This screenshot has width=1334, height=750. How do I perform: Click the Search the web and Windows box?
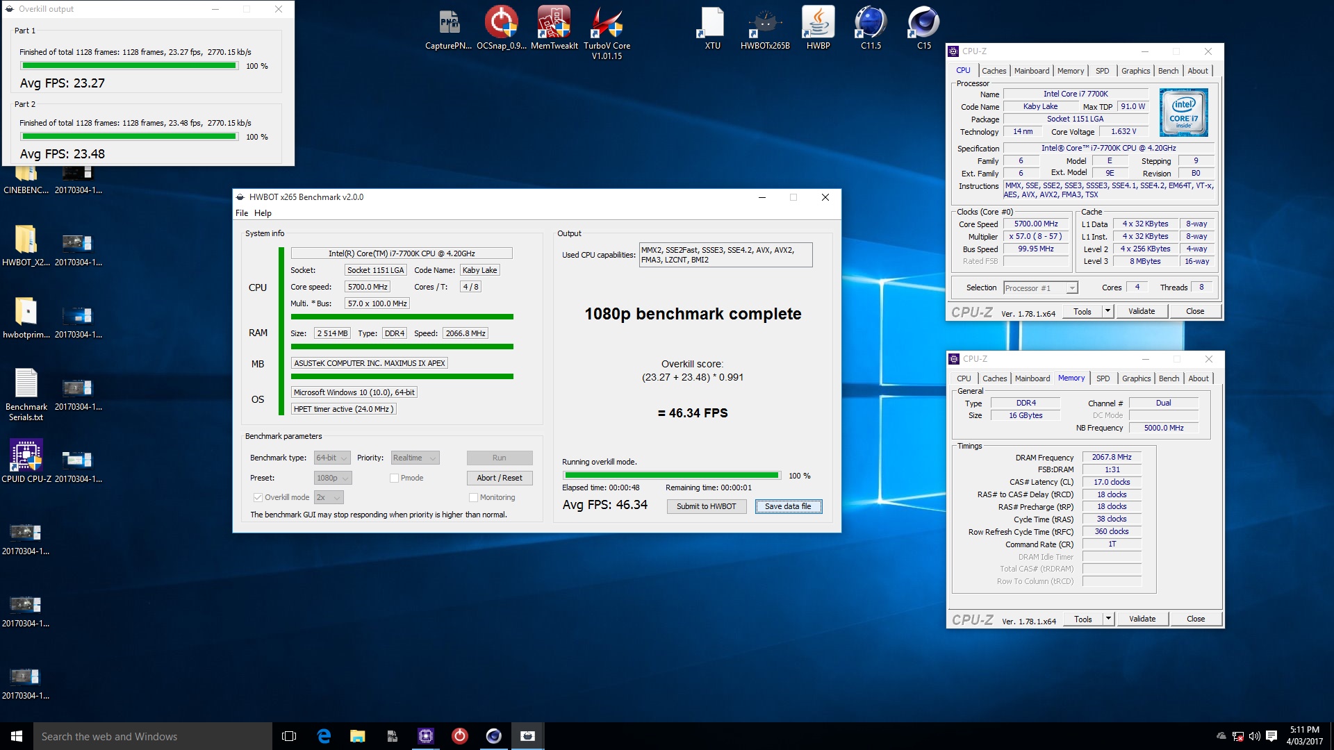tap(153, 736)
